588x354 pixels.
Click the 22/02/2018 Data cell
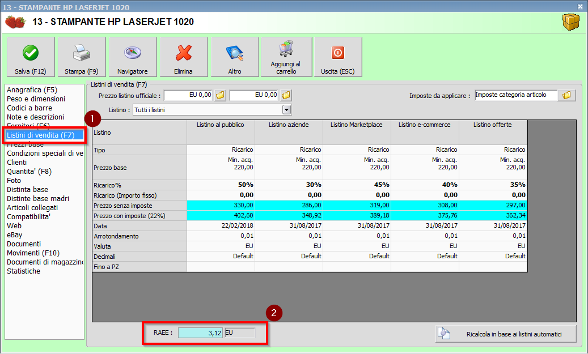221,225
